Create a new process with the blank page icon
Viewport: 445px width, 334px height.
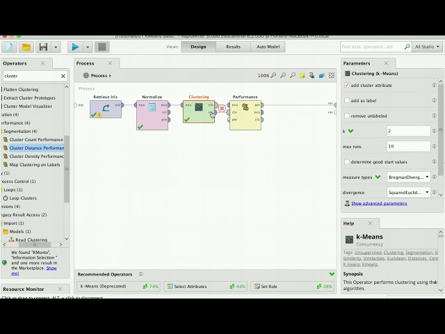(9, 47)
